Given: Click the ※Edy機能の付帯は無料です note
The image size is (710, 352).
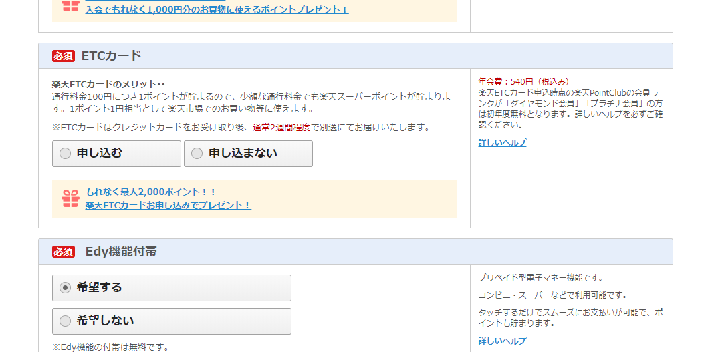Looking at the screenshot, I should (x=110, y=347).
